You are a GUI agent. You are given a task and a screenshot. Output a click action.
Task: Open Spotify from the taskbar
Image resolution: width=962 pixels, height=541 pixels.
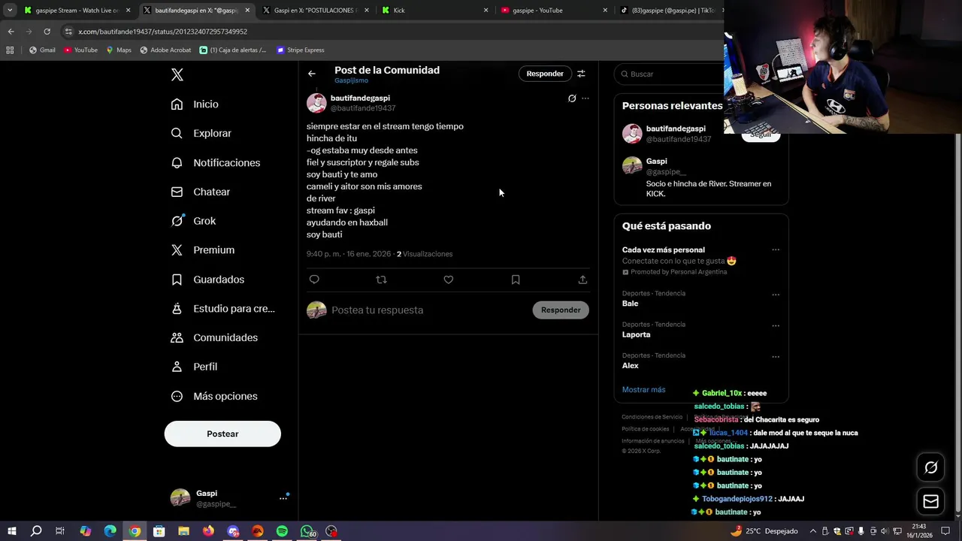click(x=282, y=531)
